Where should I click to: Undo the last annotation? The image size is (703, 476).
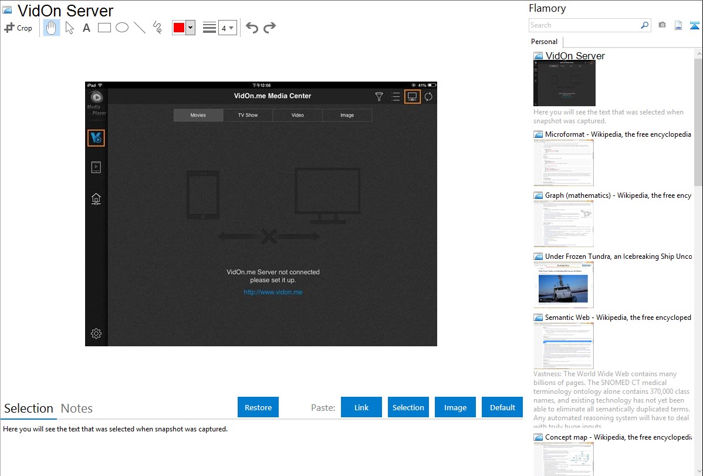coord(252,28)
